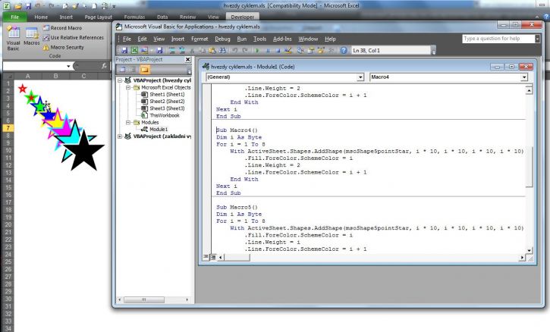550x332 pixels.
Task: Switch to the Excel Page Layout tab
Action: [98, 17]
